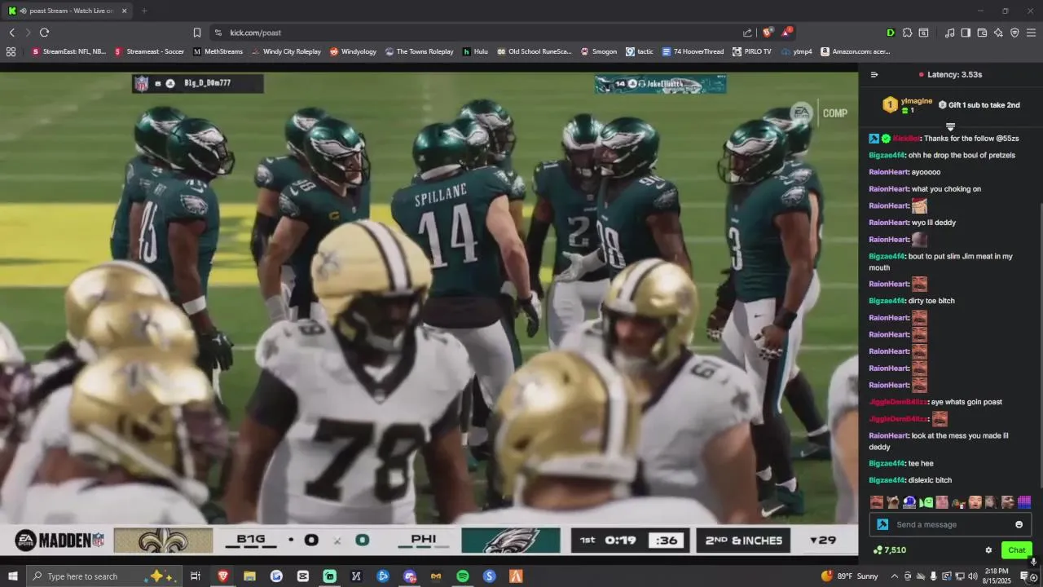The width and height of the screenshot is (1043, 587).
Task: Click the cat quick emote
Action: (x=893, y=502)
